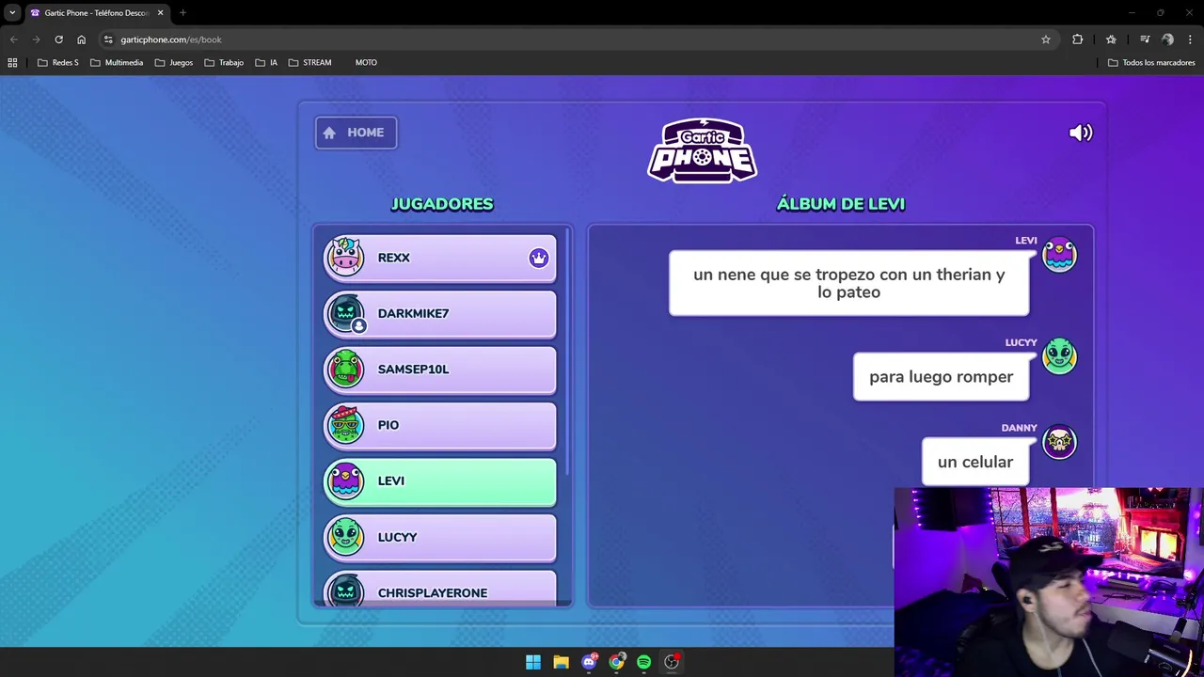Click the streamer webcam overlay
This screenshot has width=1204, height=677.
pos(1048,581)
